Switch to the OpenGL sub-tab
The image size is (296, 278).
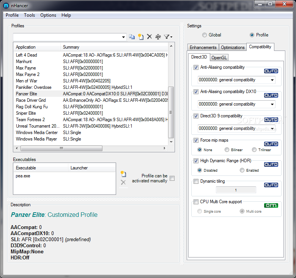[219, 58]
